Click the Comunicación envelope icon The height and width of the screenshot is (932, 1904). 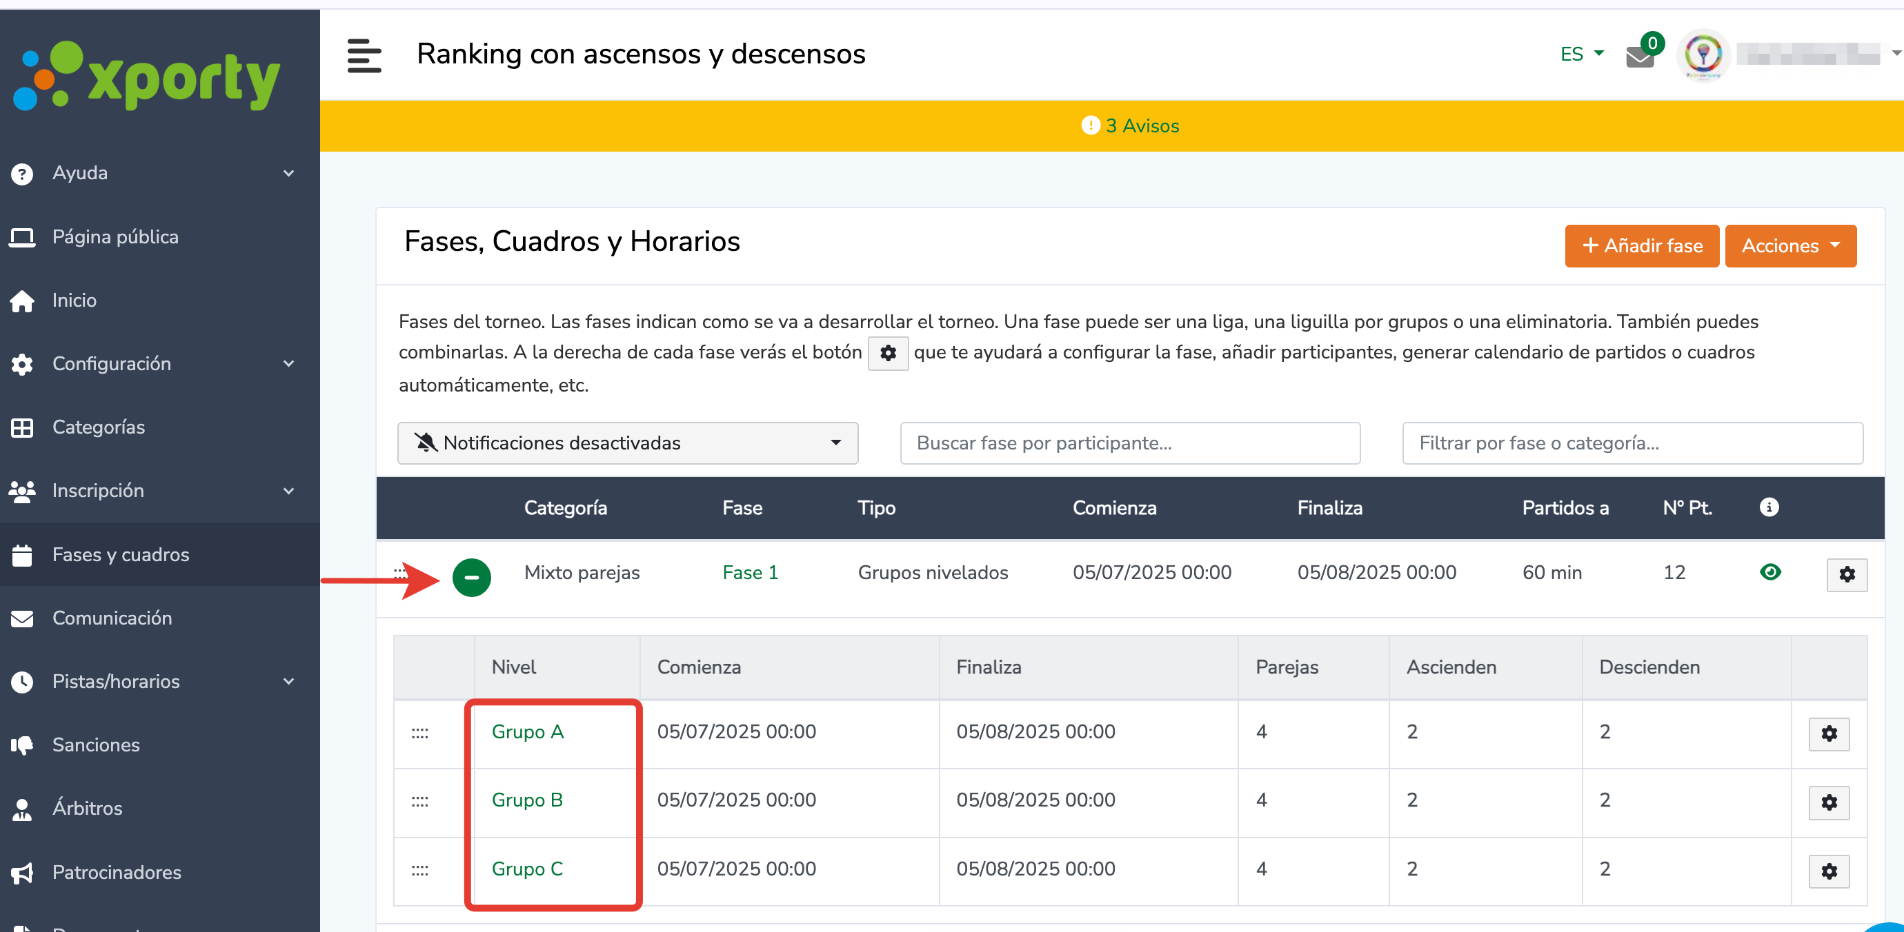[x=22, y=618]
